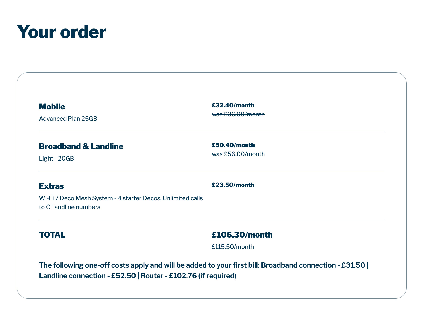Select the Extras section title
The image size is (424, 326).
tap(51, 186)
